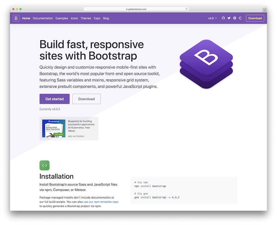
Task: Open Examples nav item
Action: point(62,18)
